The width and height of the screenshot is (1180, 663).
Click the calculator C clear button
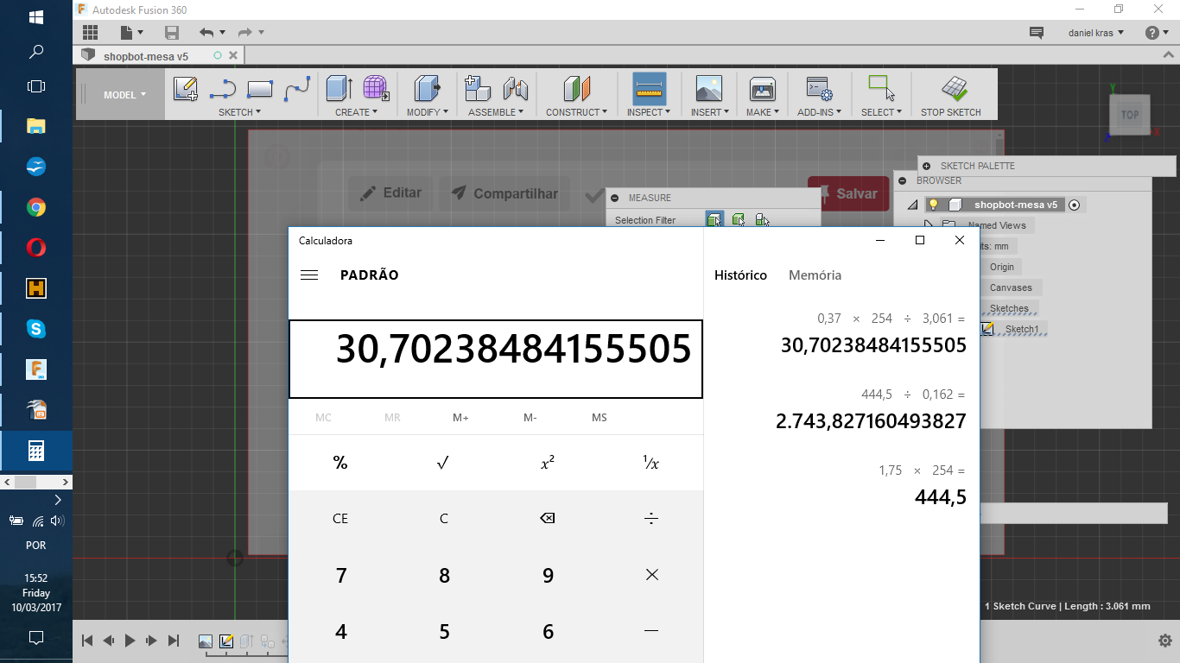tap(444, 519)
